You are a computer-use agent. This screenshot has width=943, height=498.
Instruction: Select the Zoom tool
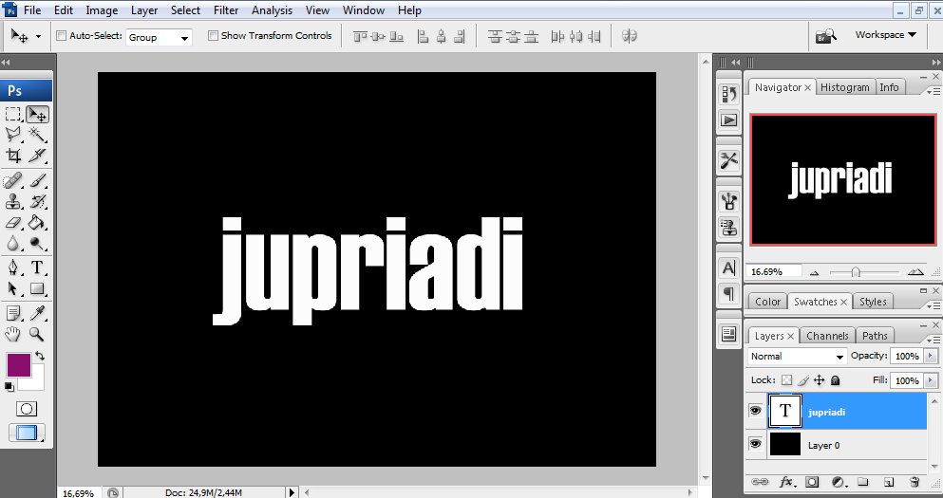[37, 334]
